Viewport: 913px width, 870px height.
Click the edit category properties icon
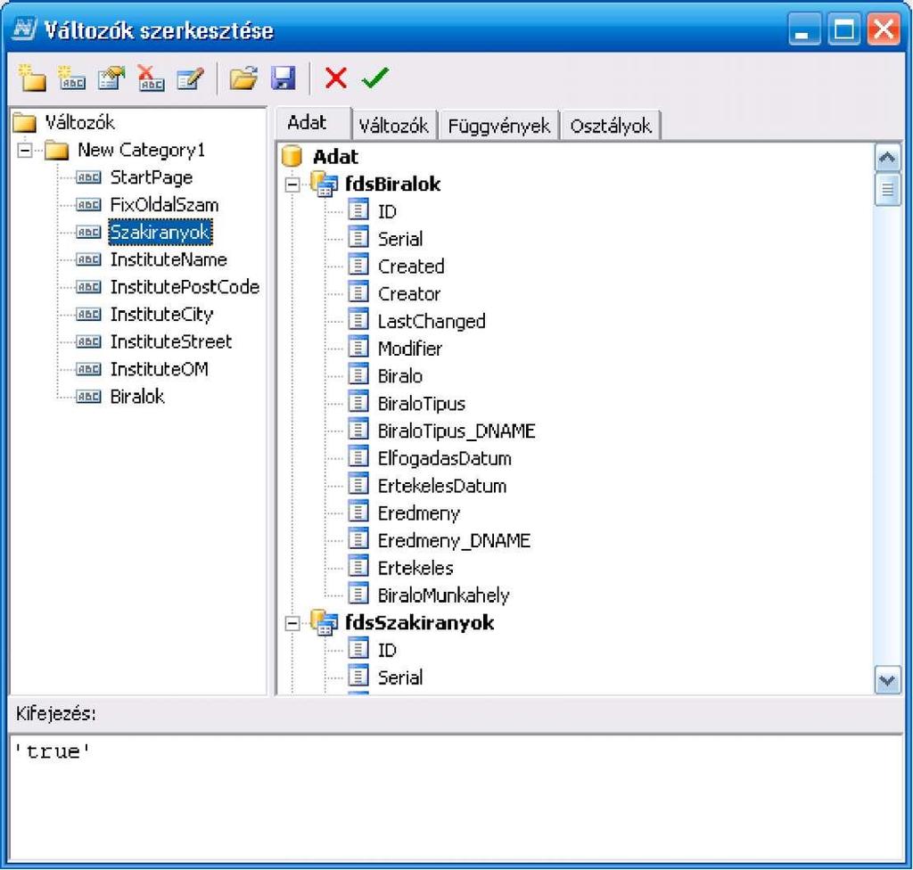click(x=111, y=78)
